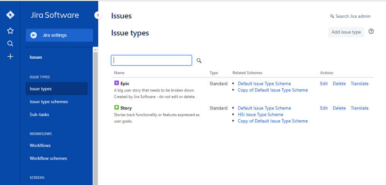Click the search magnifier beside filter box
386x185 pixels.
(x=199, y=61)
